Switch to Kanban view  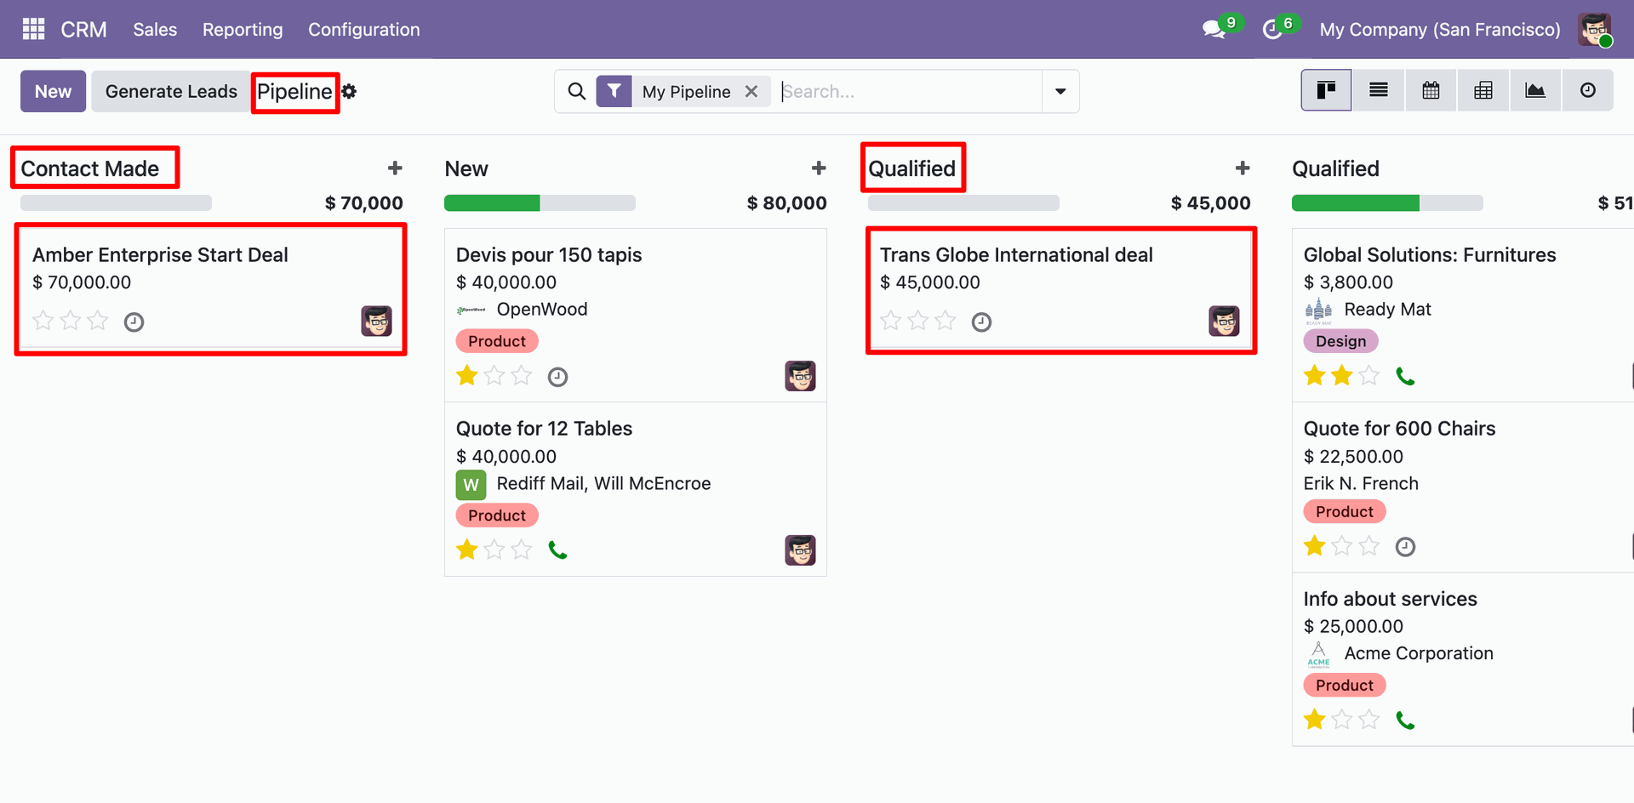(1326, 90)
